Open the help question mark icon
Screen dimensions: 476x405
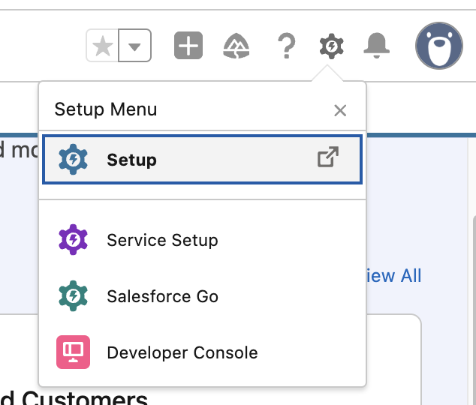[x=286, y=46]
